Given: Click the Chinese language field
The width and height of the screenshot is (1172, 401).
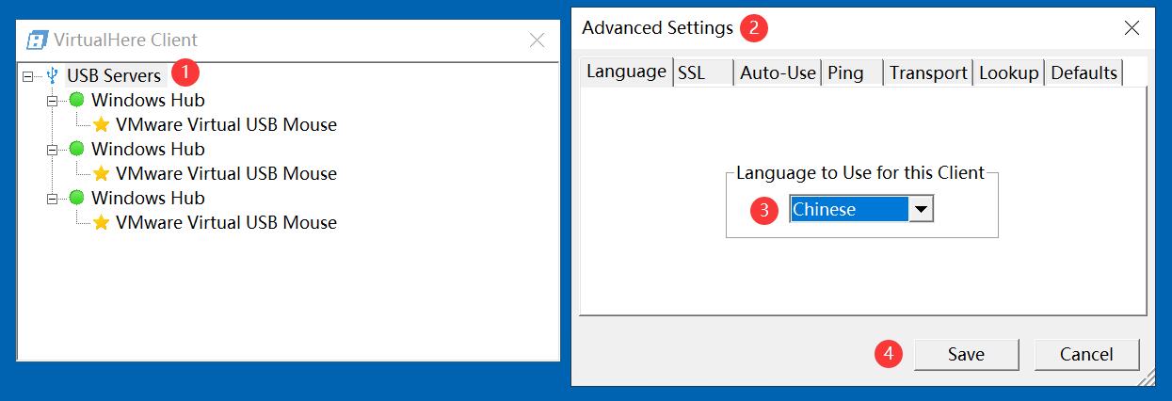Looking at the screenshot, I should [849, 209].
